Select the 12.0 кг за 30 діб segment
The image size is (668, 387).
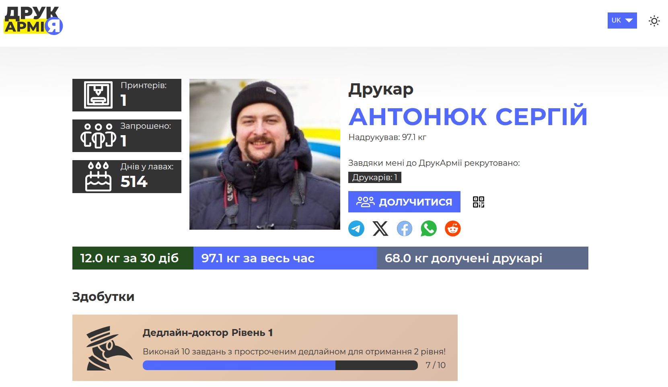(x=133, y=258)
